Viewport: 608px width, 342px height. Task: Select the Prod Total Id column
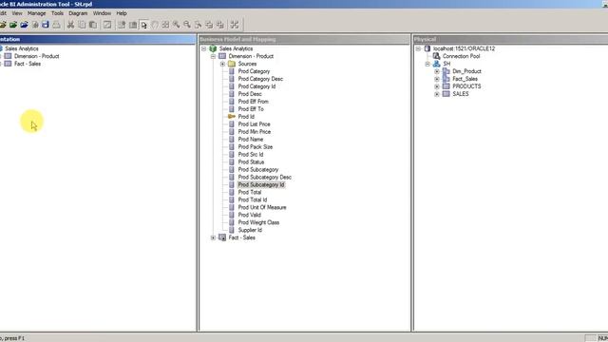tap(253, 199)
